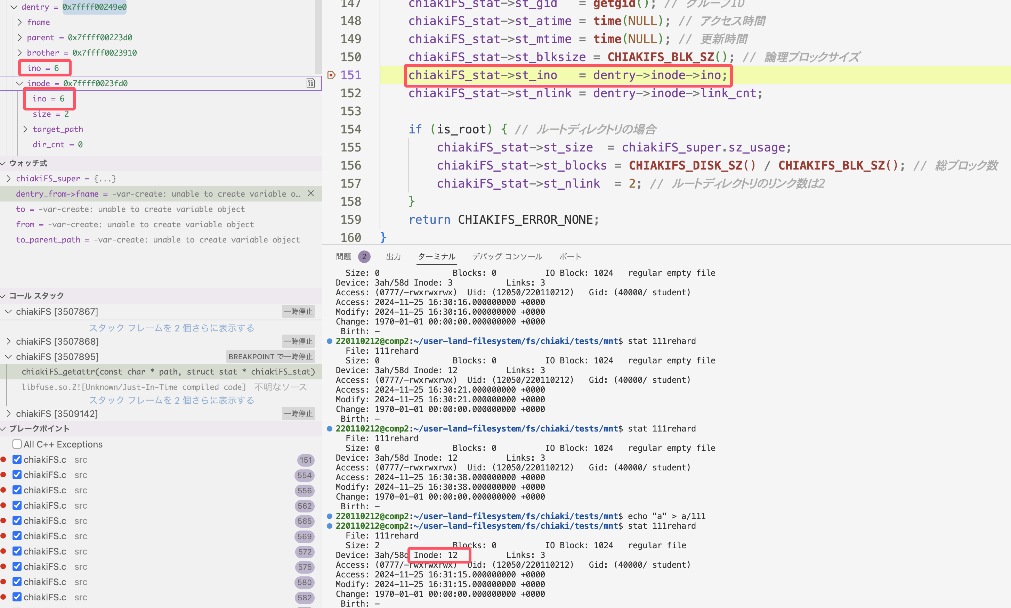Expand thread chiakiFS [3507868]

tap(8, 341)
